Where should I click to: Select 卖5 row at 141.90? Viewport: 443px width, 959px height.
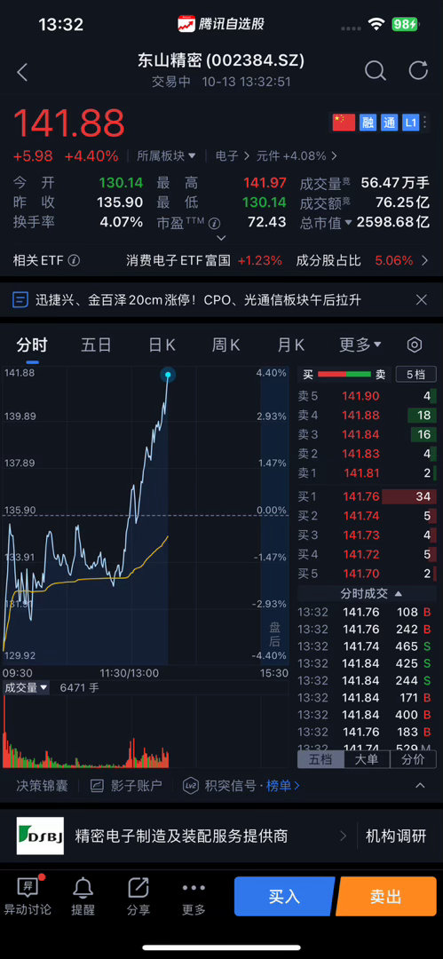(368, 396)
